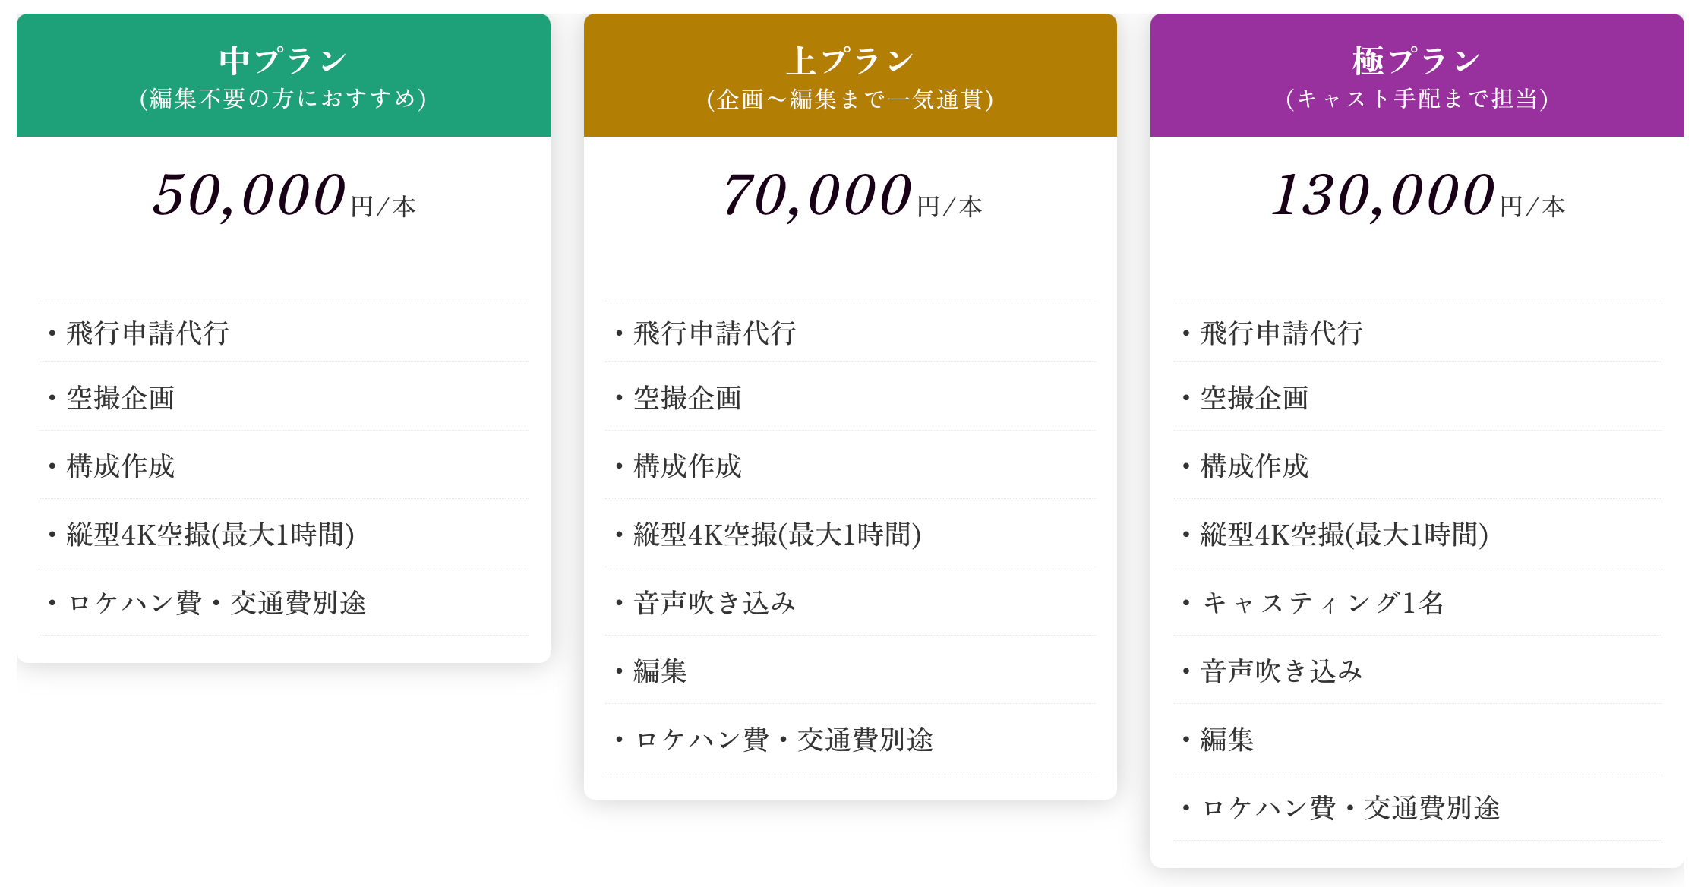Click 音声吹き込み in the 極プラン list
The width and height of the screenshot is (1698, 887).
pos(1282,671)
